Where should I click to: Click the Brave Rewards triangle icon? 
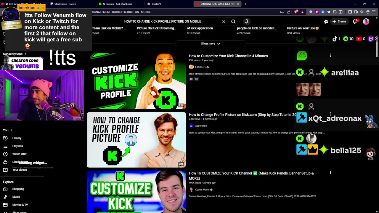coord(302,12)
